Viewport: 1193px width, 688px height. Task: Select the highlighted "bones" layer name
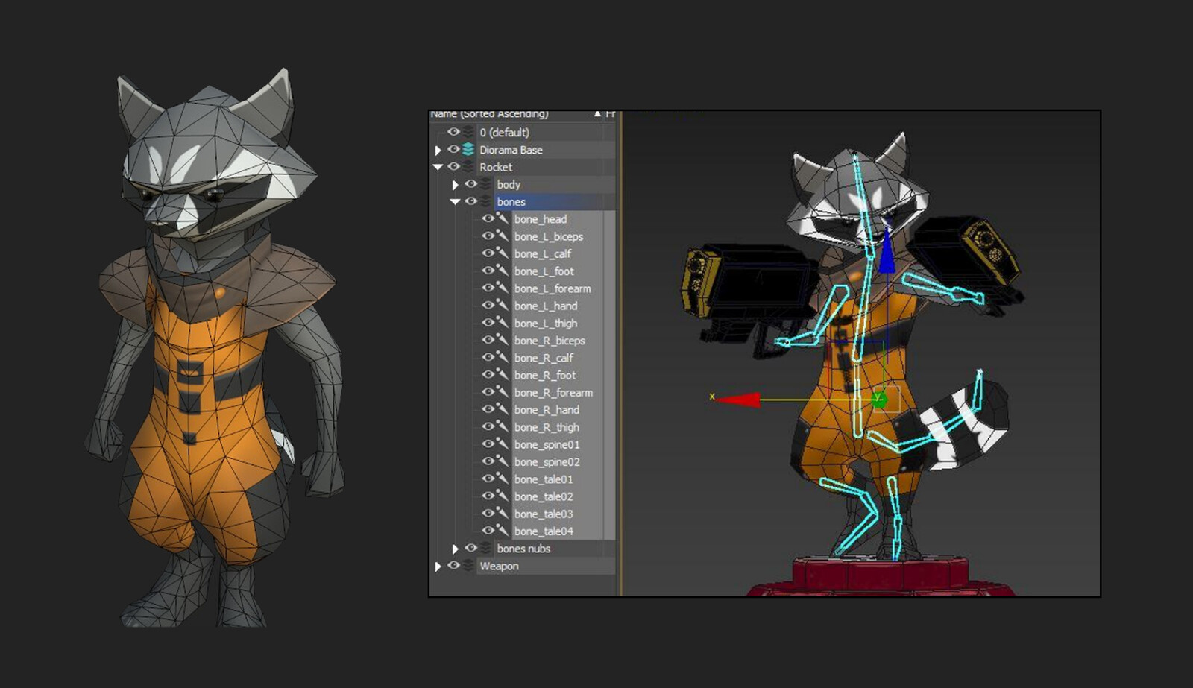point(511,202)
